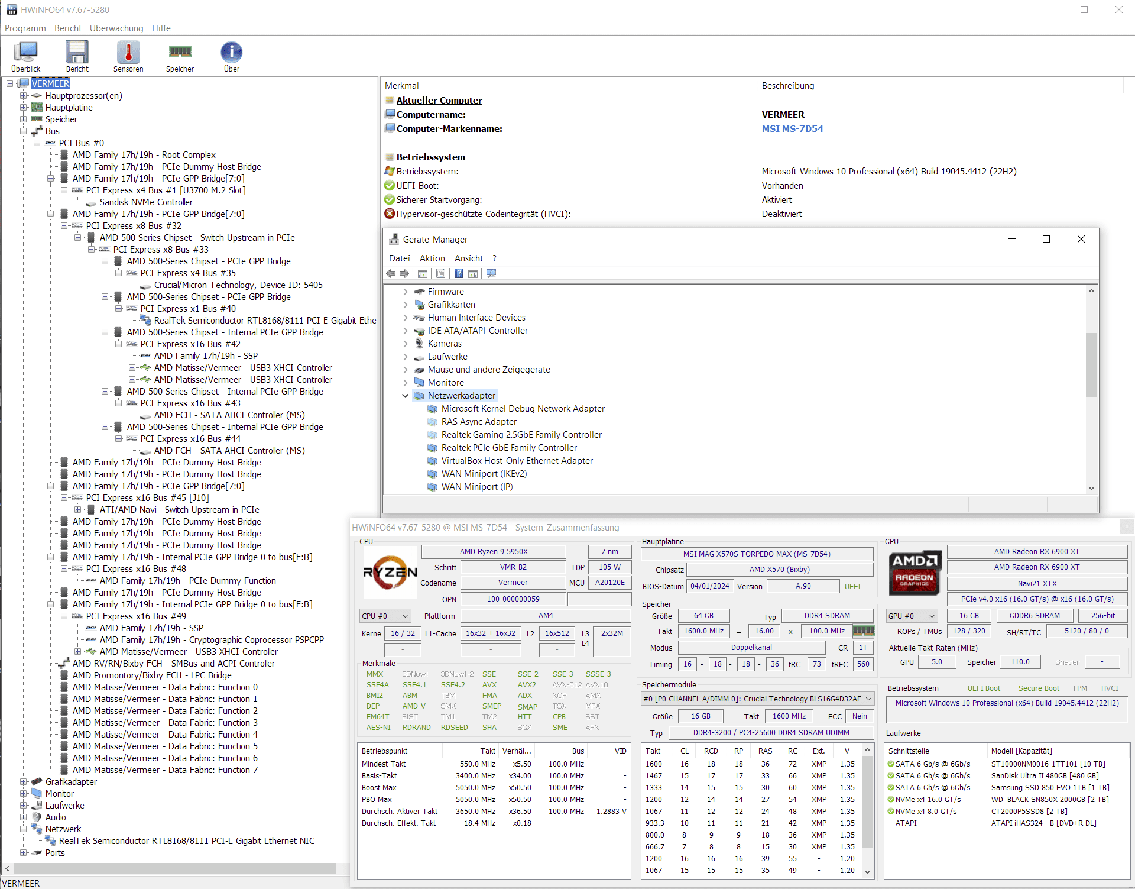The width and height of the screenshot is (1135, 889).
Task: Click the Audio speaker icon in HWiNFO tree
Action: [x=37, y=817]
